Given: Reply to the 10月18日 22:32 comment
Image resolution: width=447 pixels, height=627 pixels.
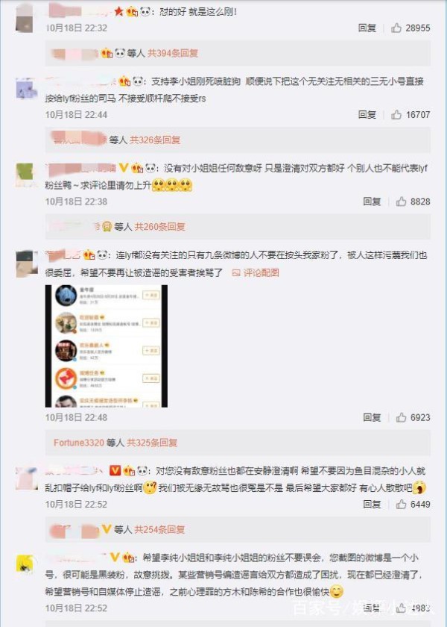Looking at the screenshot, I should (367, 28).
